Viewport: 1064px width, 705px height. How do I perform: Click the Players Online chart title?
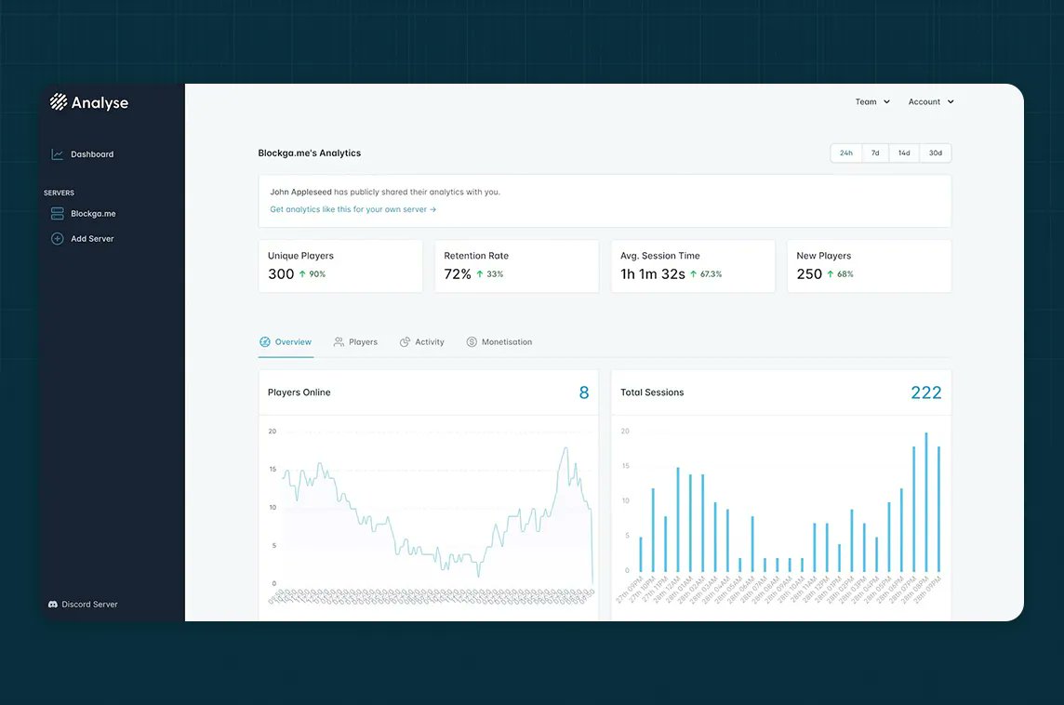tap(299, 392)
